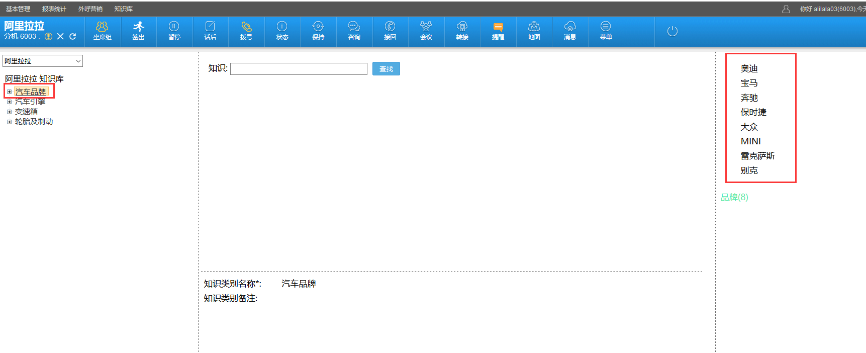866x353 pixels.
Task: Pause with the 暂停 icon
Action: (174, 31)
